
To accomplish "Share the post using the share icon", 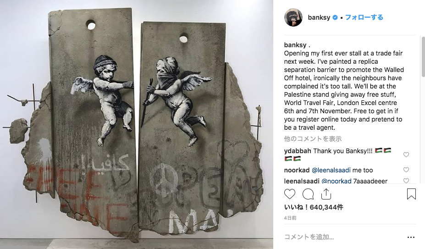I will click(326, 194).
